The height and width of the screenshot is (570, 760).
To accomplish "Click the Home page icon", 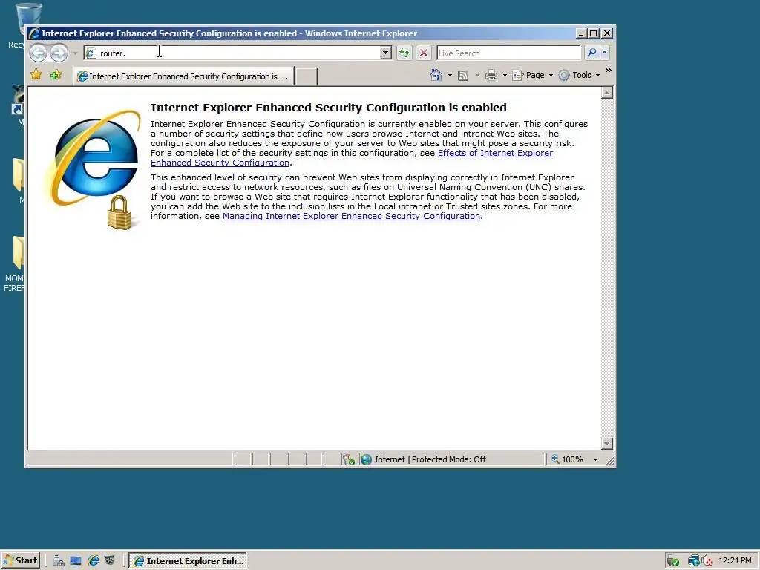I will (436, 75).
